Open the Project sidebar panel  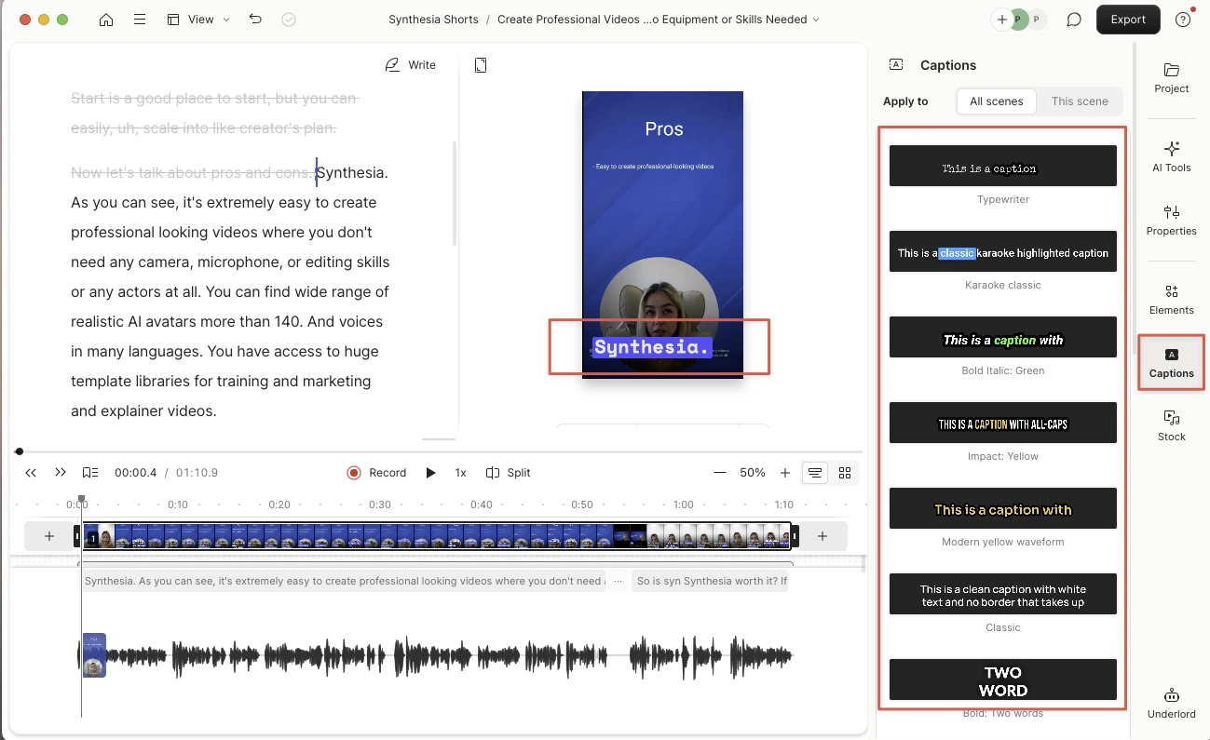pos(1172,78)
